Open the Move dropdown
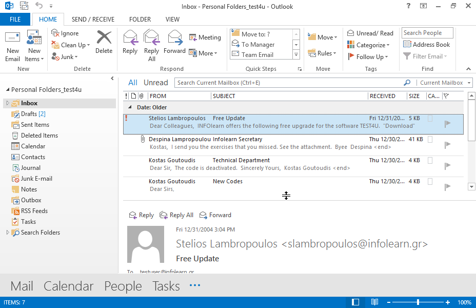476x308 pixels. [x=323, y=37]
